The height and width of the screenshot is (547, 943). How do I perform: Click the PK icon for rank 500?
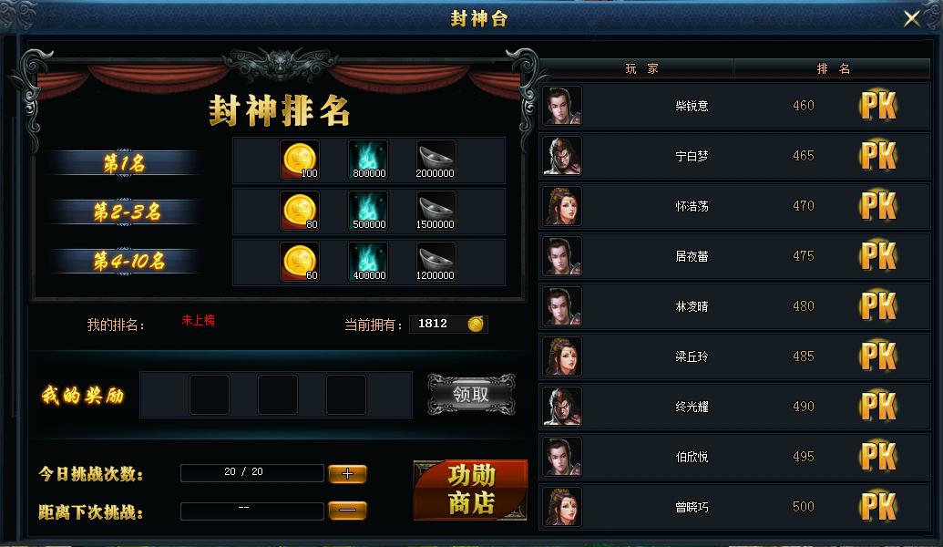pyautogui.click(x=878, y=507)
